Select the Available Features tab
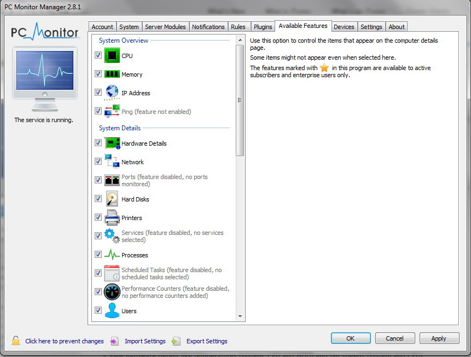Image resolution: width=471 pixels, height=357 pixels. (303, 26)
